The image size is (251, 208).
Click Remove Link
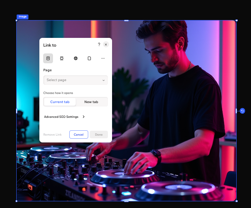click(x=52, y=134)
